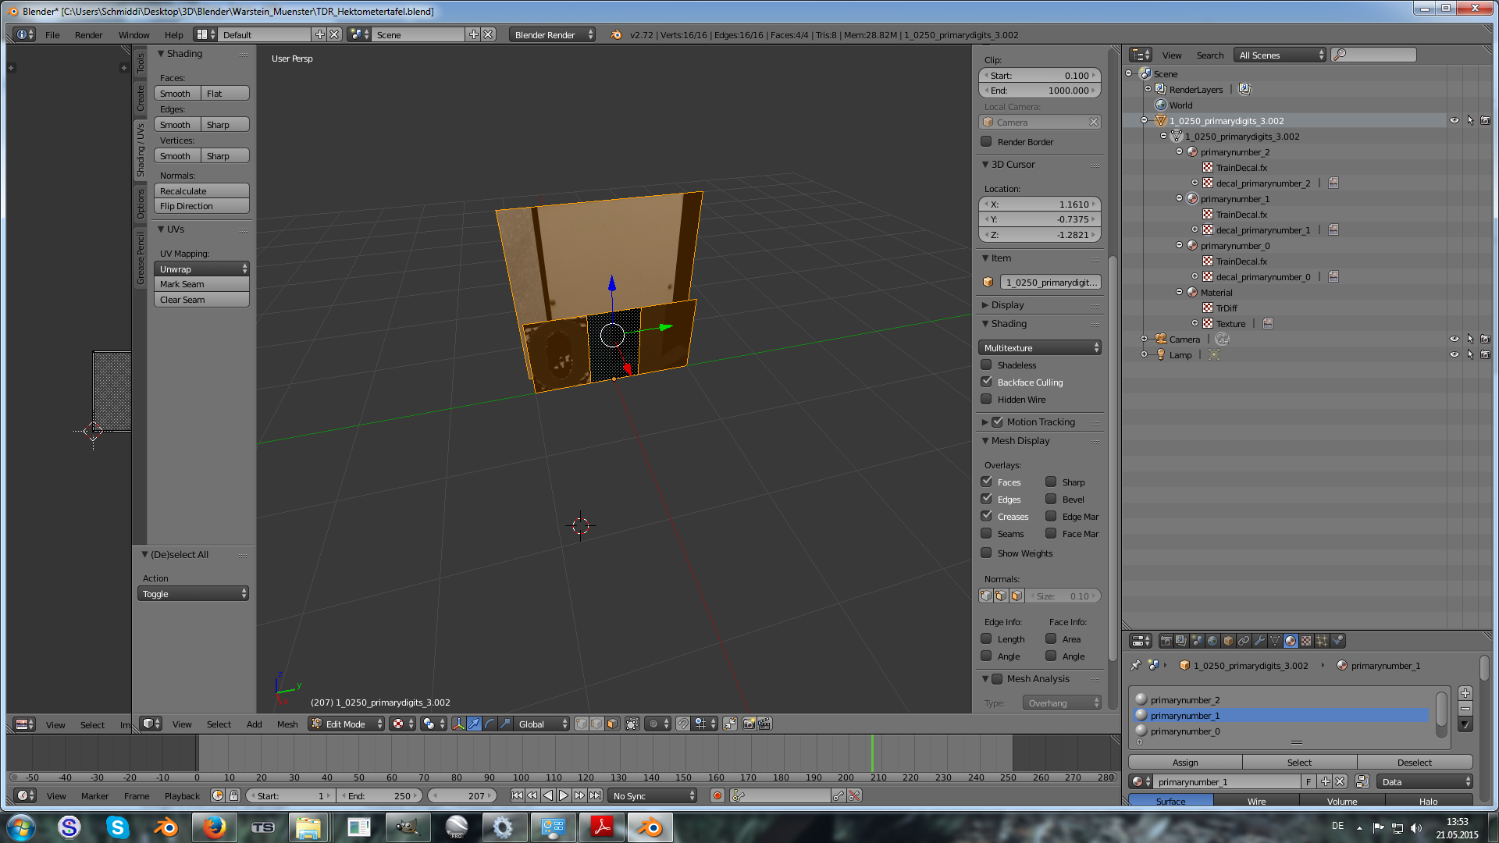1499x843 pixels.
Task: Click the Assign material button
Action: [1184, 763]
